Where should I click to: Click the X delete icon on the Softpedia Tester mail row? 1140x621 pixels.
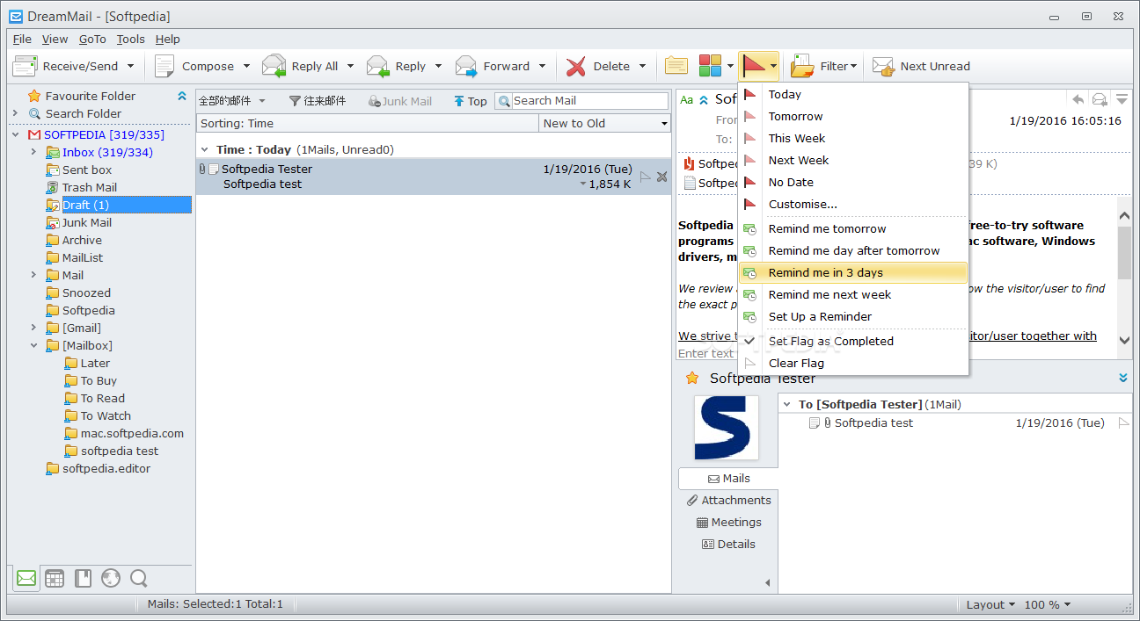[x=661, y=177]
